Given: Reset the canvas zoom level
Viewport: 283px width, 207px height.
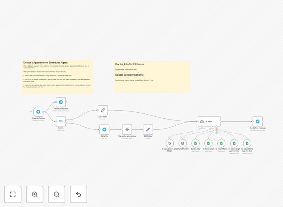Looking at the screenshot, I should click(x=78, y=194).
